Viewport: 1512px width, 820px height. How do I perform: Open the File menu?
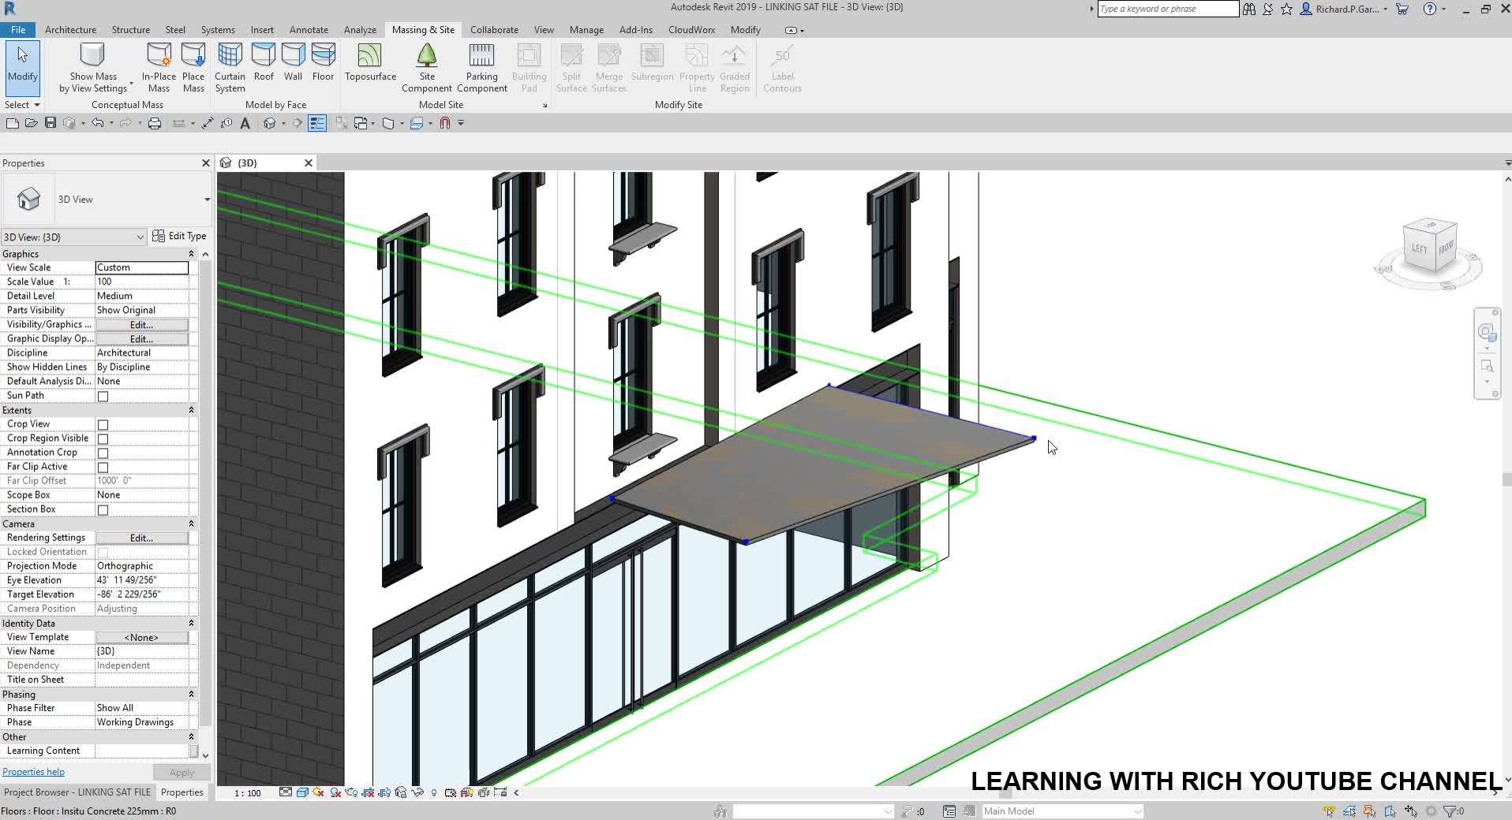coord(17,30)
